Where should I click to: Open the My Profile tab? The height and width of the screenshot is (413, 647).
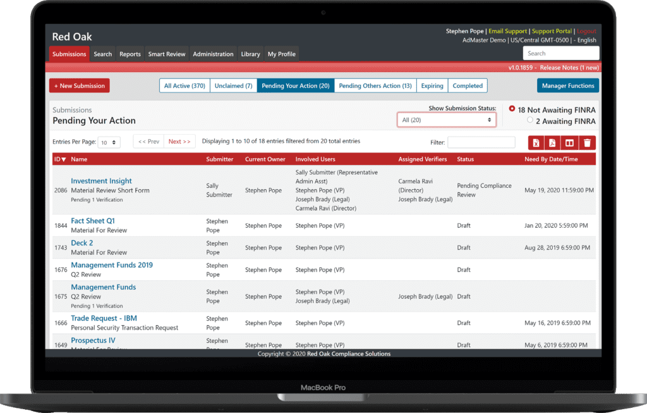[281, 54]
